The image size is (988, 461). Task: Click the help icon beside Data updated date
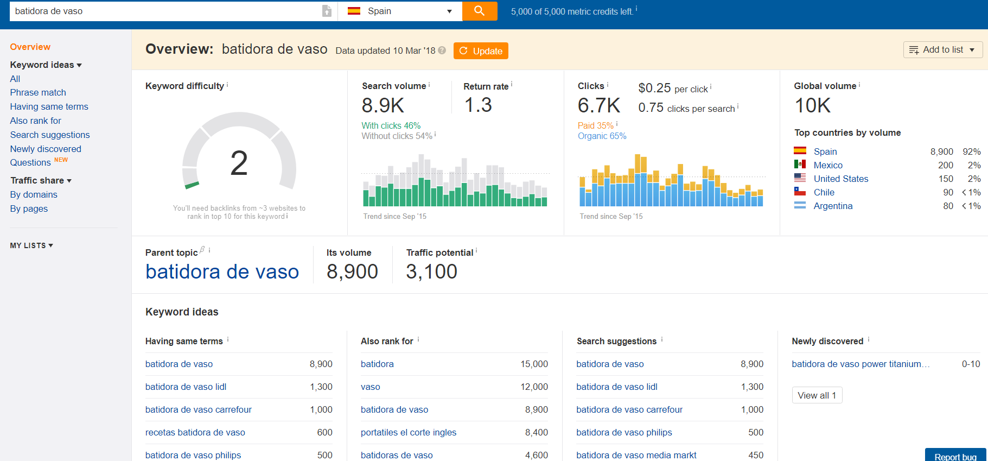442,50
